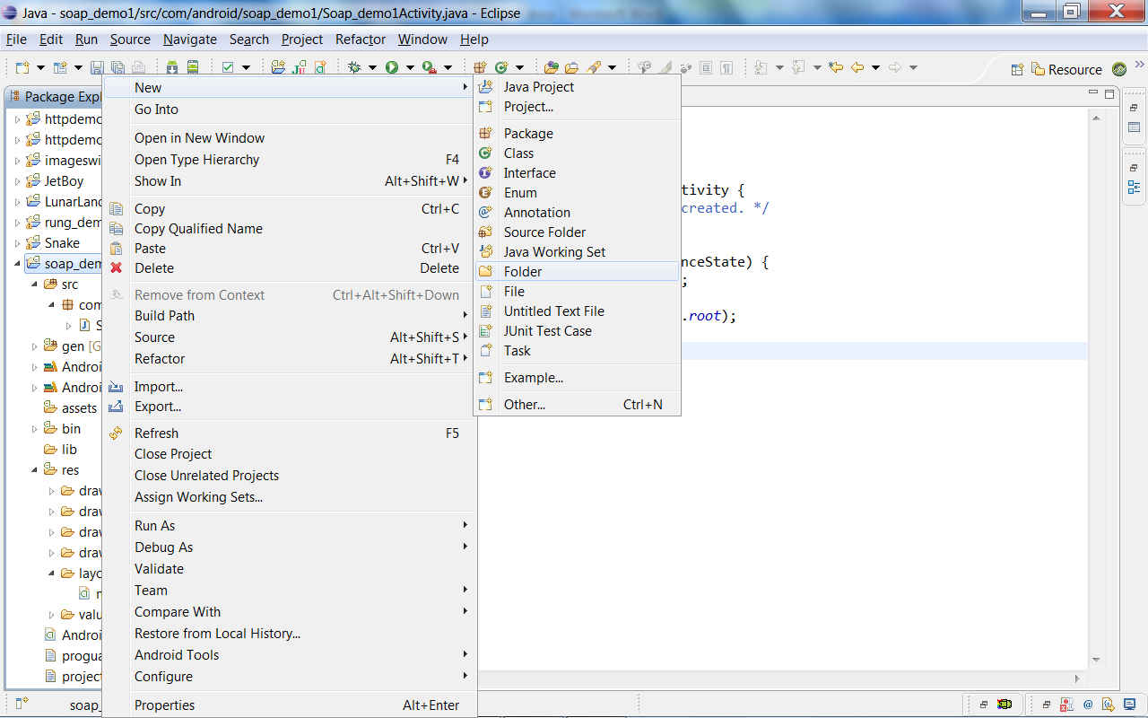Select JUnit Test Case in the submenu
This screenshot has width=1148, height=718.
578,331
